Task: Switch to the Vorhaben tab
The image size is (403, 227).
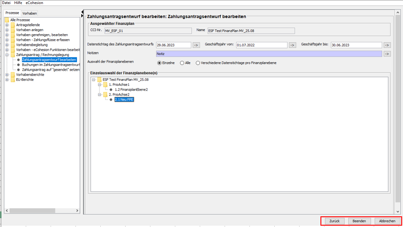Action: (x=30, y=13)
